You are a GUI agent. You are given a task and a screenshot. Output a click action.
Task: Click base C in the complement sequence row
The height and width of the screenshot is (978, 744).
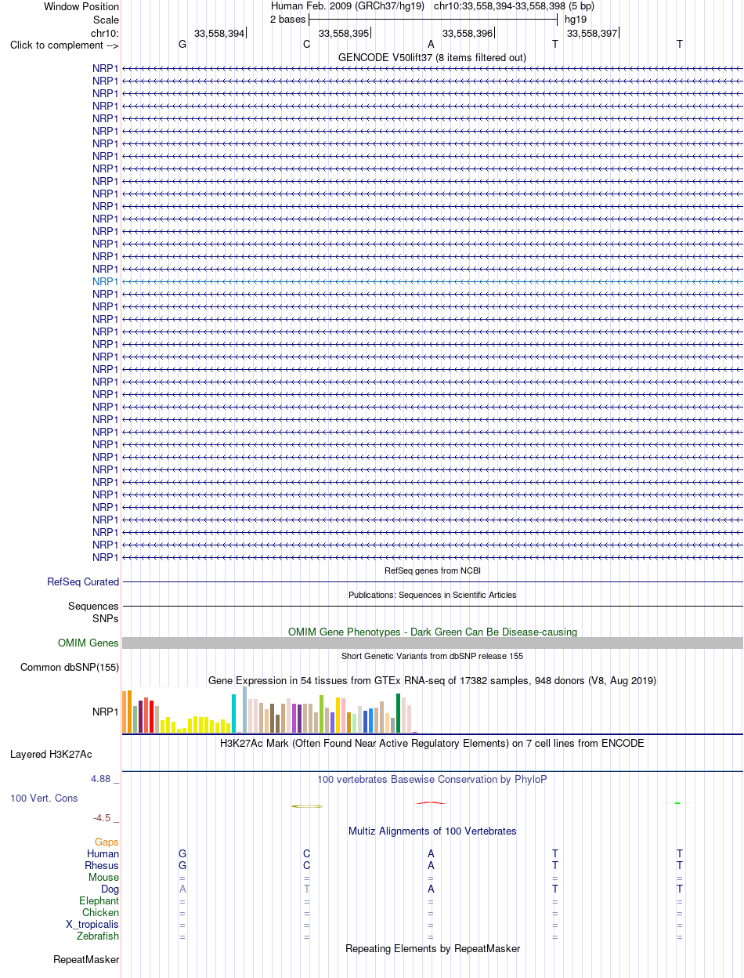coord(307,45)
